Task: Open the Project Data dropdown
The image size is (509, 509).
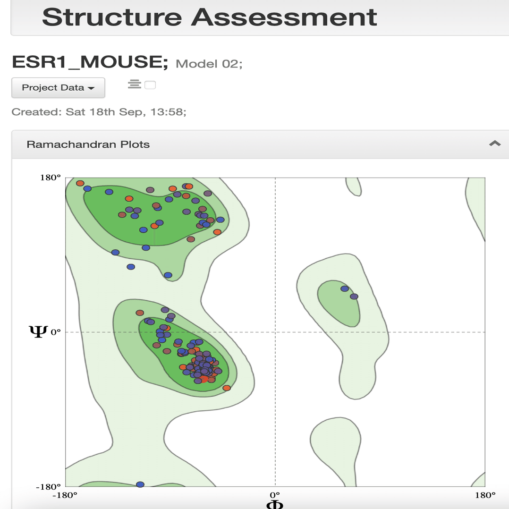Action: tap(58, 88)
